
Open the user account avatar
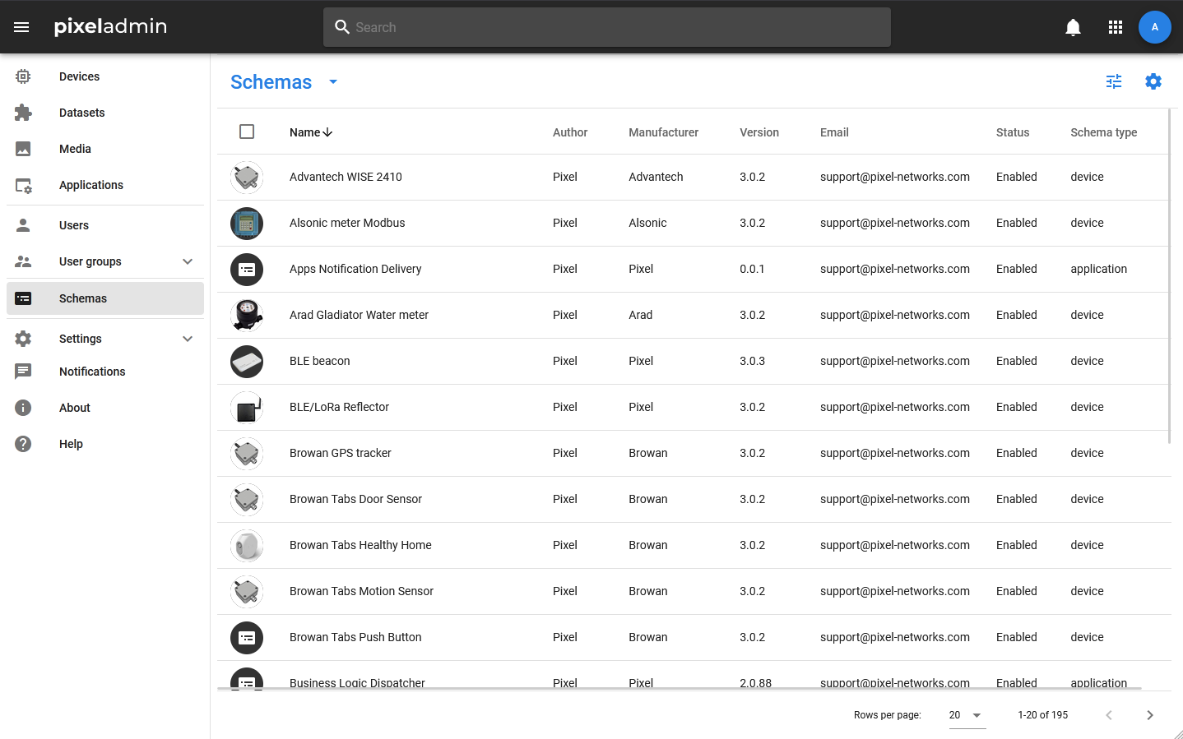coord(1154,27)
